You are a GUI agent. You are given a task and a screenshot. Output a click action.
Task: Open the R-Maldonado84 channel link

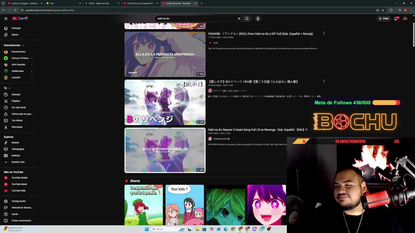coord(220,139)
